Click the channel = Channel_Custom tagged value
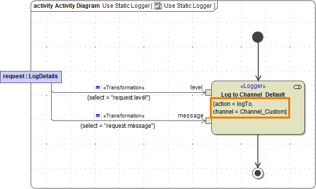The width and height of the screenshot is (316, 189). click(x=250, y=112)
